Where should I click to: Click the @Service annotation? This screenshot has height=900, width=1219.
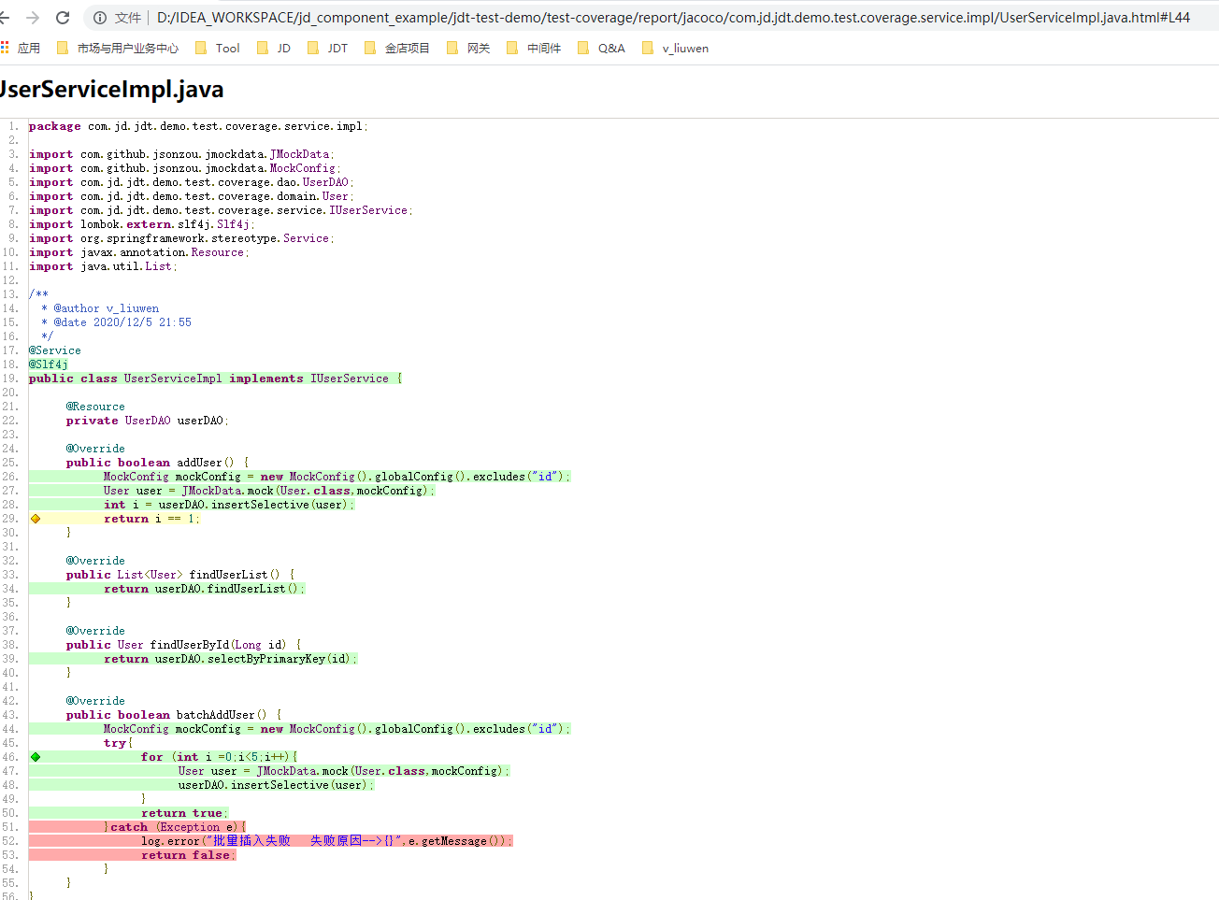click(x=55, y=350)
